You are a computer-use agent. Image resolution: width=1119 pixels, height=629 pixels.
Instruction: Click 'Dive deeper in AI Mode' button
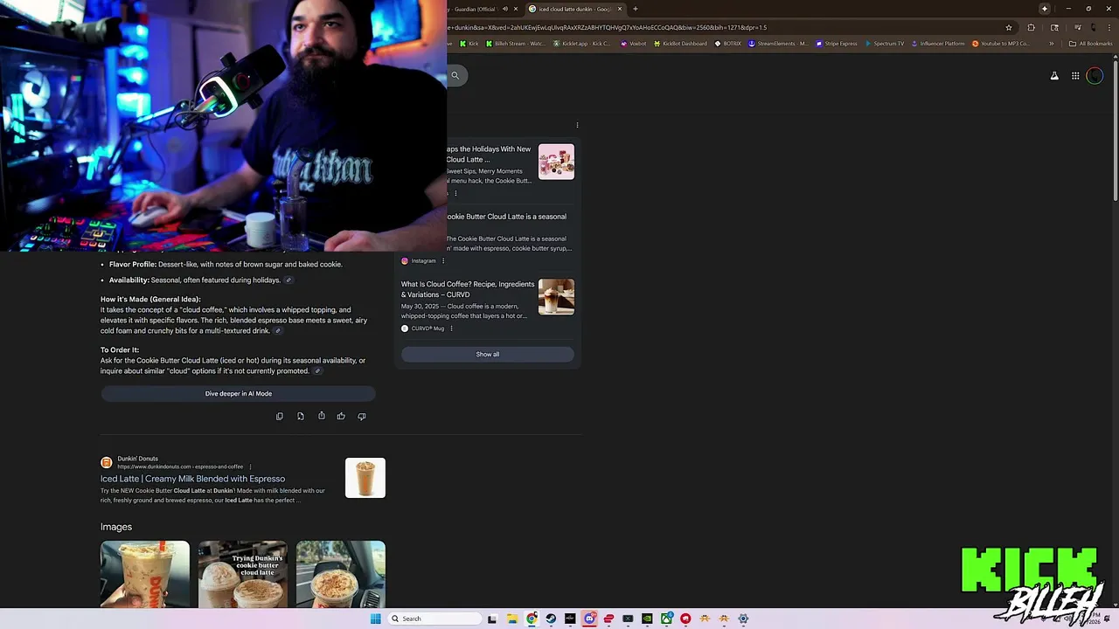tap(238, 394)
